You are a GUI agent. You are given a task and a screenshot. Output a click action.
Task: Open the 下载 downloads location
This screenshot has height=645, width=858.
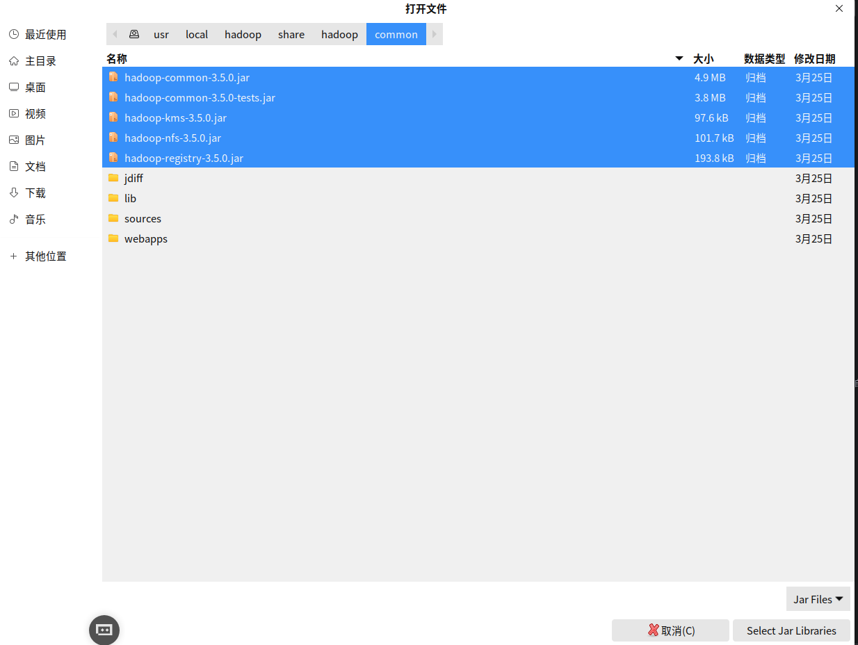tap(35, 193)
